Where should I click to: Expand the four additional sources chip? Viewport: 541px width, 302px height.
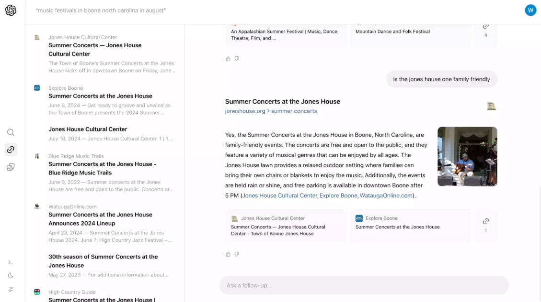pos(485,31)
